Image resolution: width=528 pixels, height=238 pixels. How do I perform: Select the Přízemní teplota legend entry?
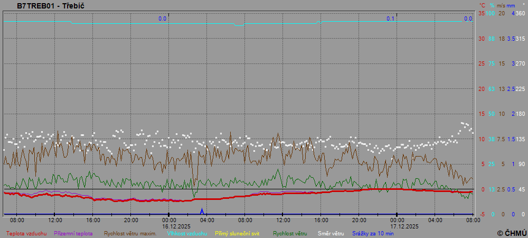73,233
